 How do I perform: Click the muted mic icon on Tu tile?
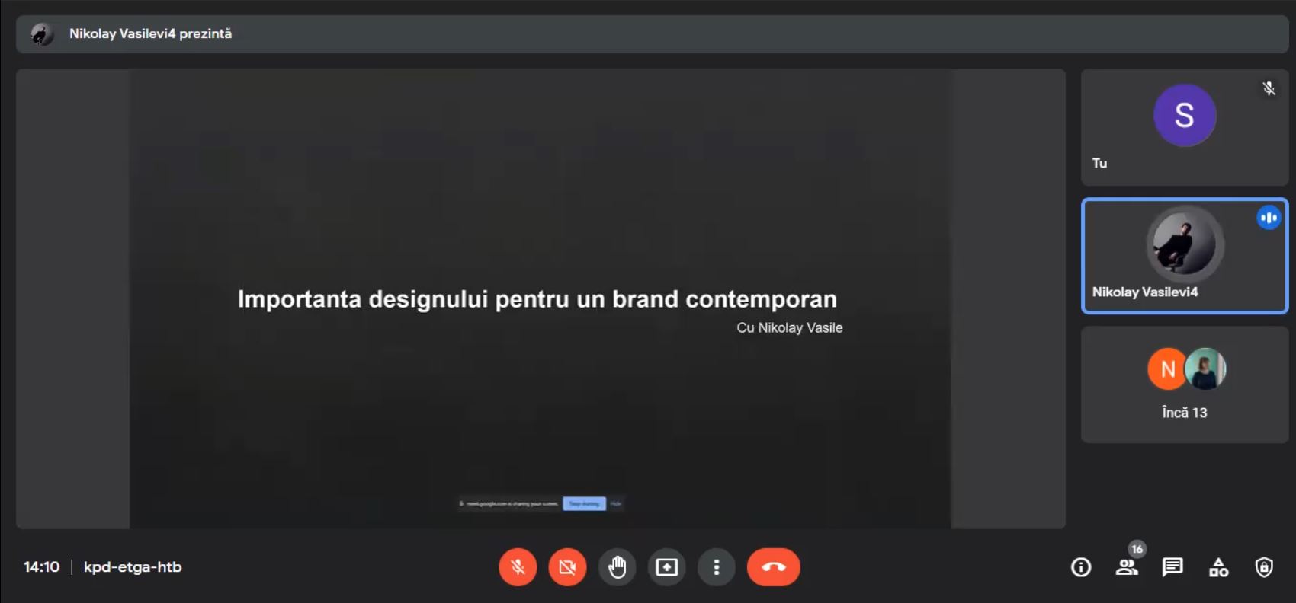[1269, 88]
